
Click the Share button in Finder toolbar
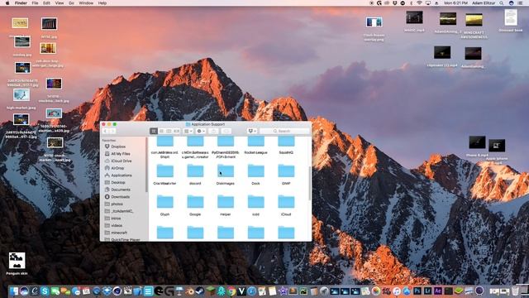tap(213, 131)
